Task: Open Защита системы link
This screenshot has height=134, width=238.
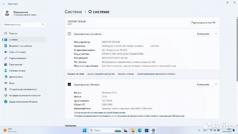Action: coord(126,74)
